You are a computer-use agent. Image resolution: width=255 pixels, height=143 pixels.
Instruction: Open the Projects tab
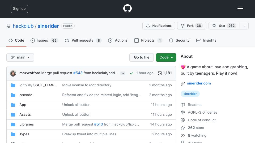[x=148, y=40]
